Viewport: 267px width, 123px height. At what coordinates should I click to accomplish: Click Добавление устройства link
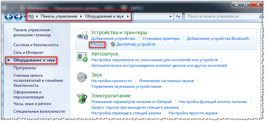[113, 39]
